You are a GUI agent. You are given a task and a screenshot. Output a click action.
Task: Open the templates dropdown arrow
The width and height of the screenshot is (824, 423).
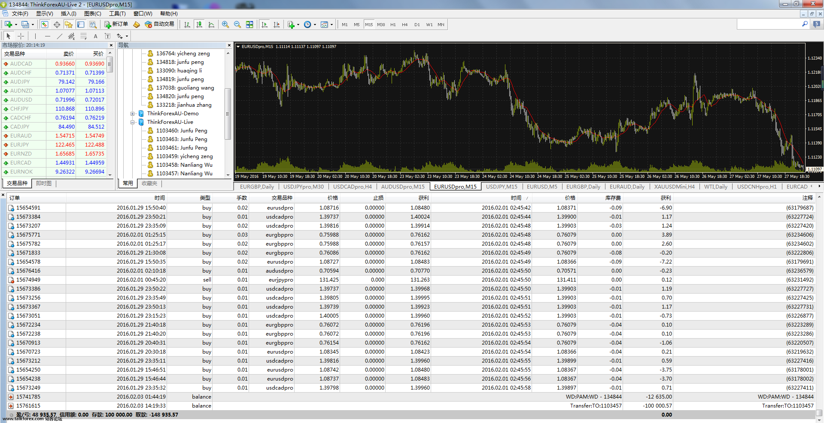pyautogui.click(x=331, y=24)
